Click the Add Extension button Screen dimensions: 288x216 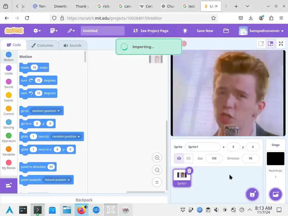coord(9,186)
